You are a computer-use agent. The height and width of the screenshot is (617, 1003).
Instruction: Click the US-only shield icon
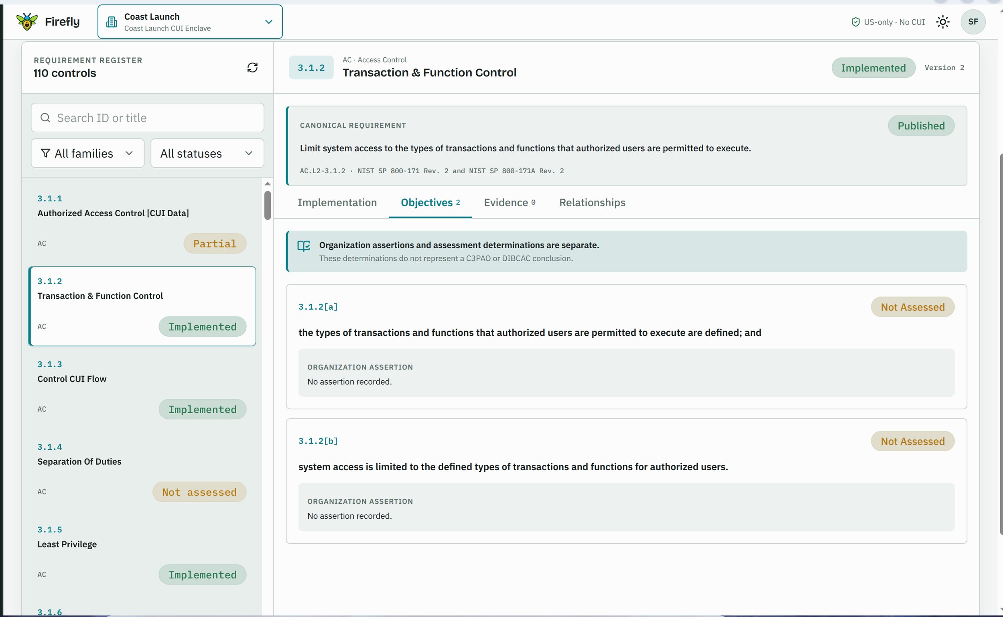855,22
